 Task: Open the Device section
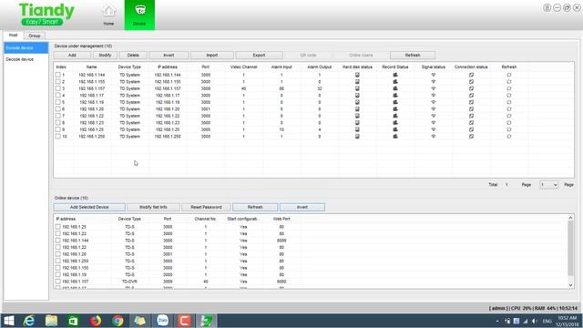pos(139,15)
